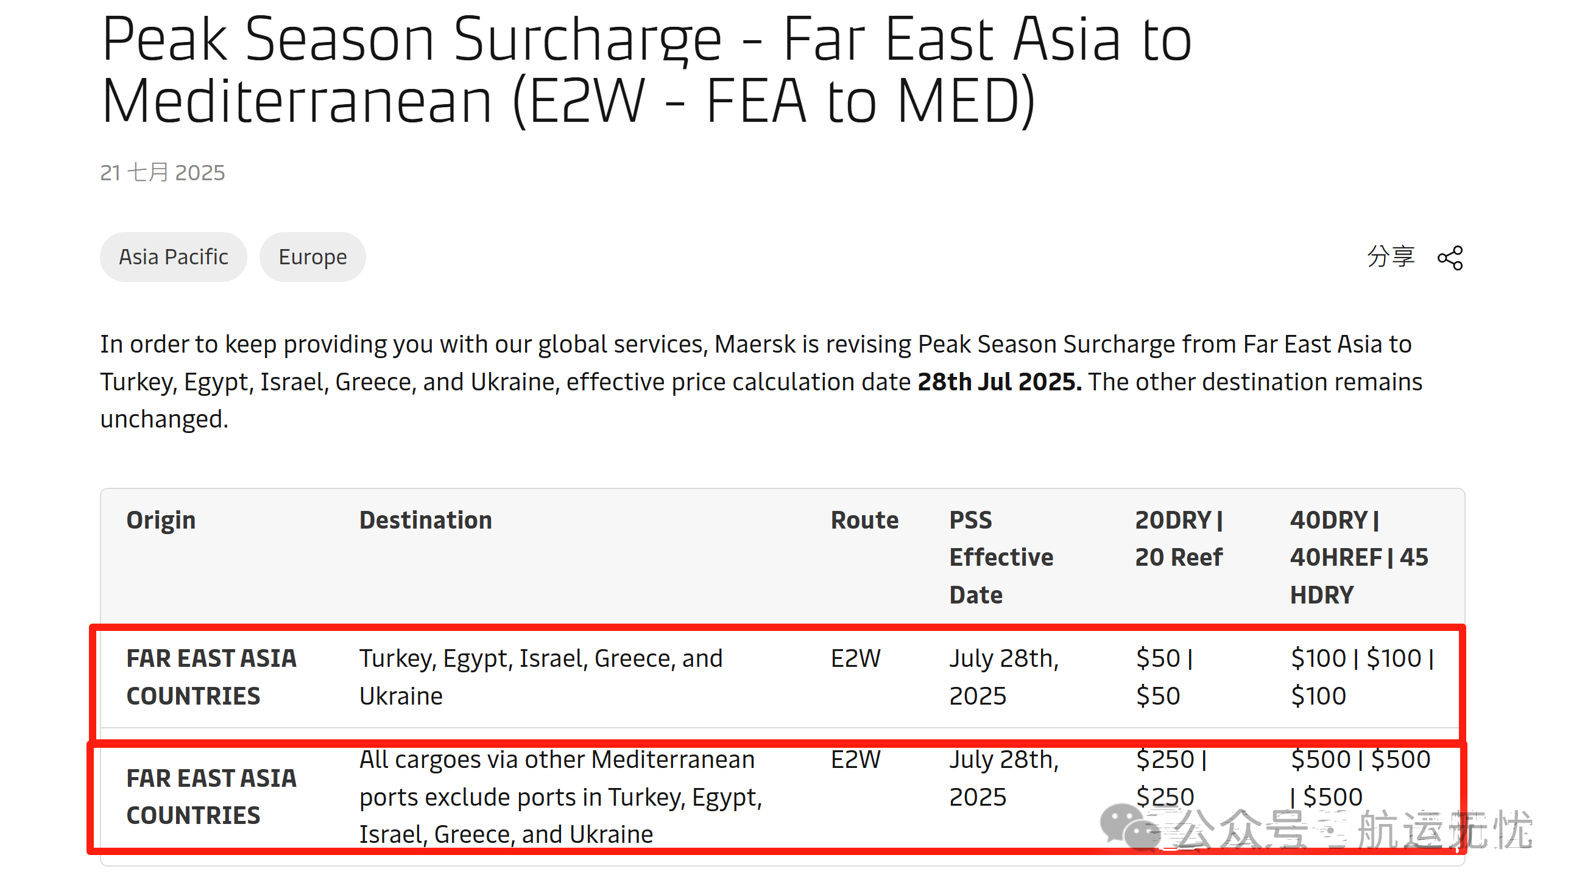Click the $100 | $100 | $100 cell

(x=1362, y=677)
